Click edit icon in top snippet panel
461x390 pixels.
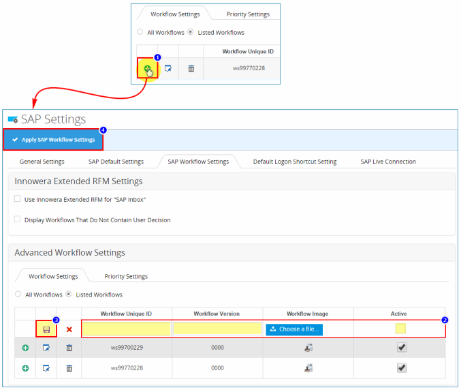point(168,69)
